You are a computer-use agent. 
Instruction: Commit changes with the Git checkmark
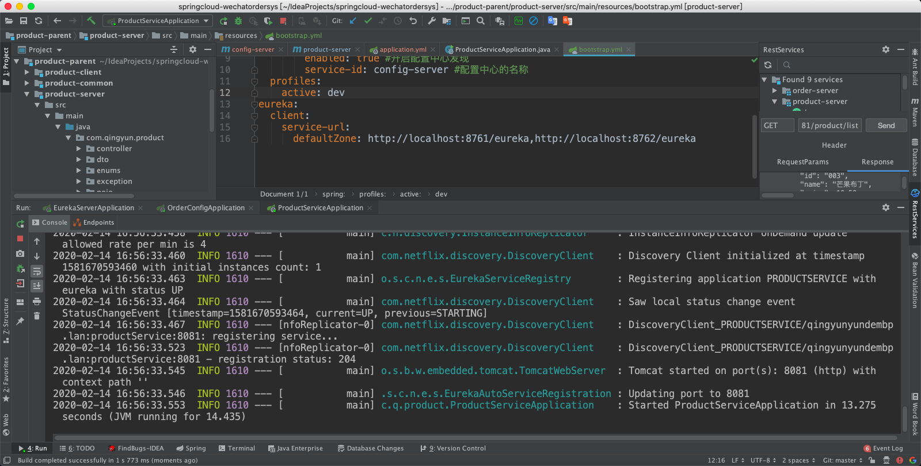[x=368, y=21]
